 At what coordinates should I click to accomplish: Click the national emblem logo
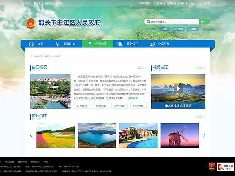pyautogui.click(x=31, y=23)
